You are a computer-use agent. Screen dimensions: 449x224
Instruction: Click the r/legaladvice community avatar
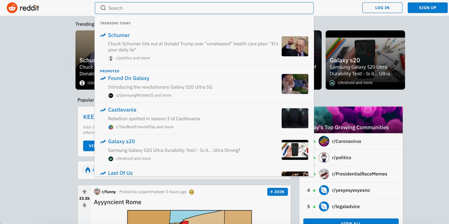click(x=324, y=206)
